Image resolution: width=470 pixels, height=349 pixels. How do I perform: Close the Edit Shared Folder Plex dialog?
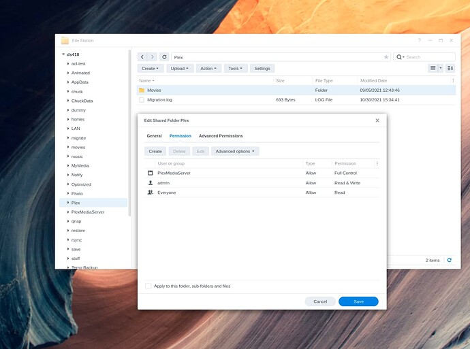(377, 120)
